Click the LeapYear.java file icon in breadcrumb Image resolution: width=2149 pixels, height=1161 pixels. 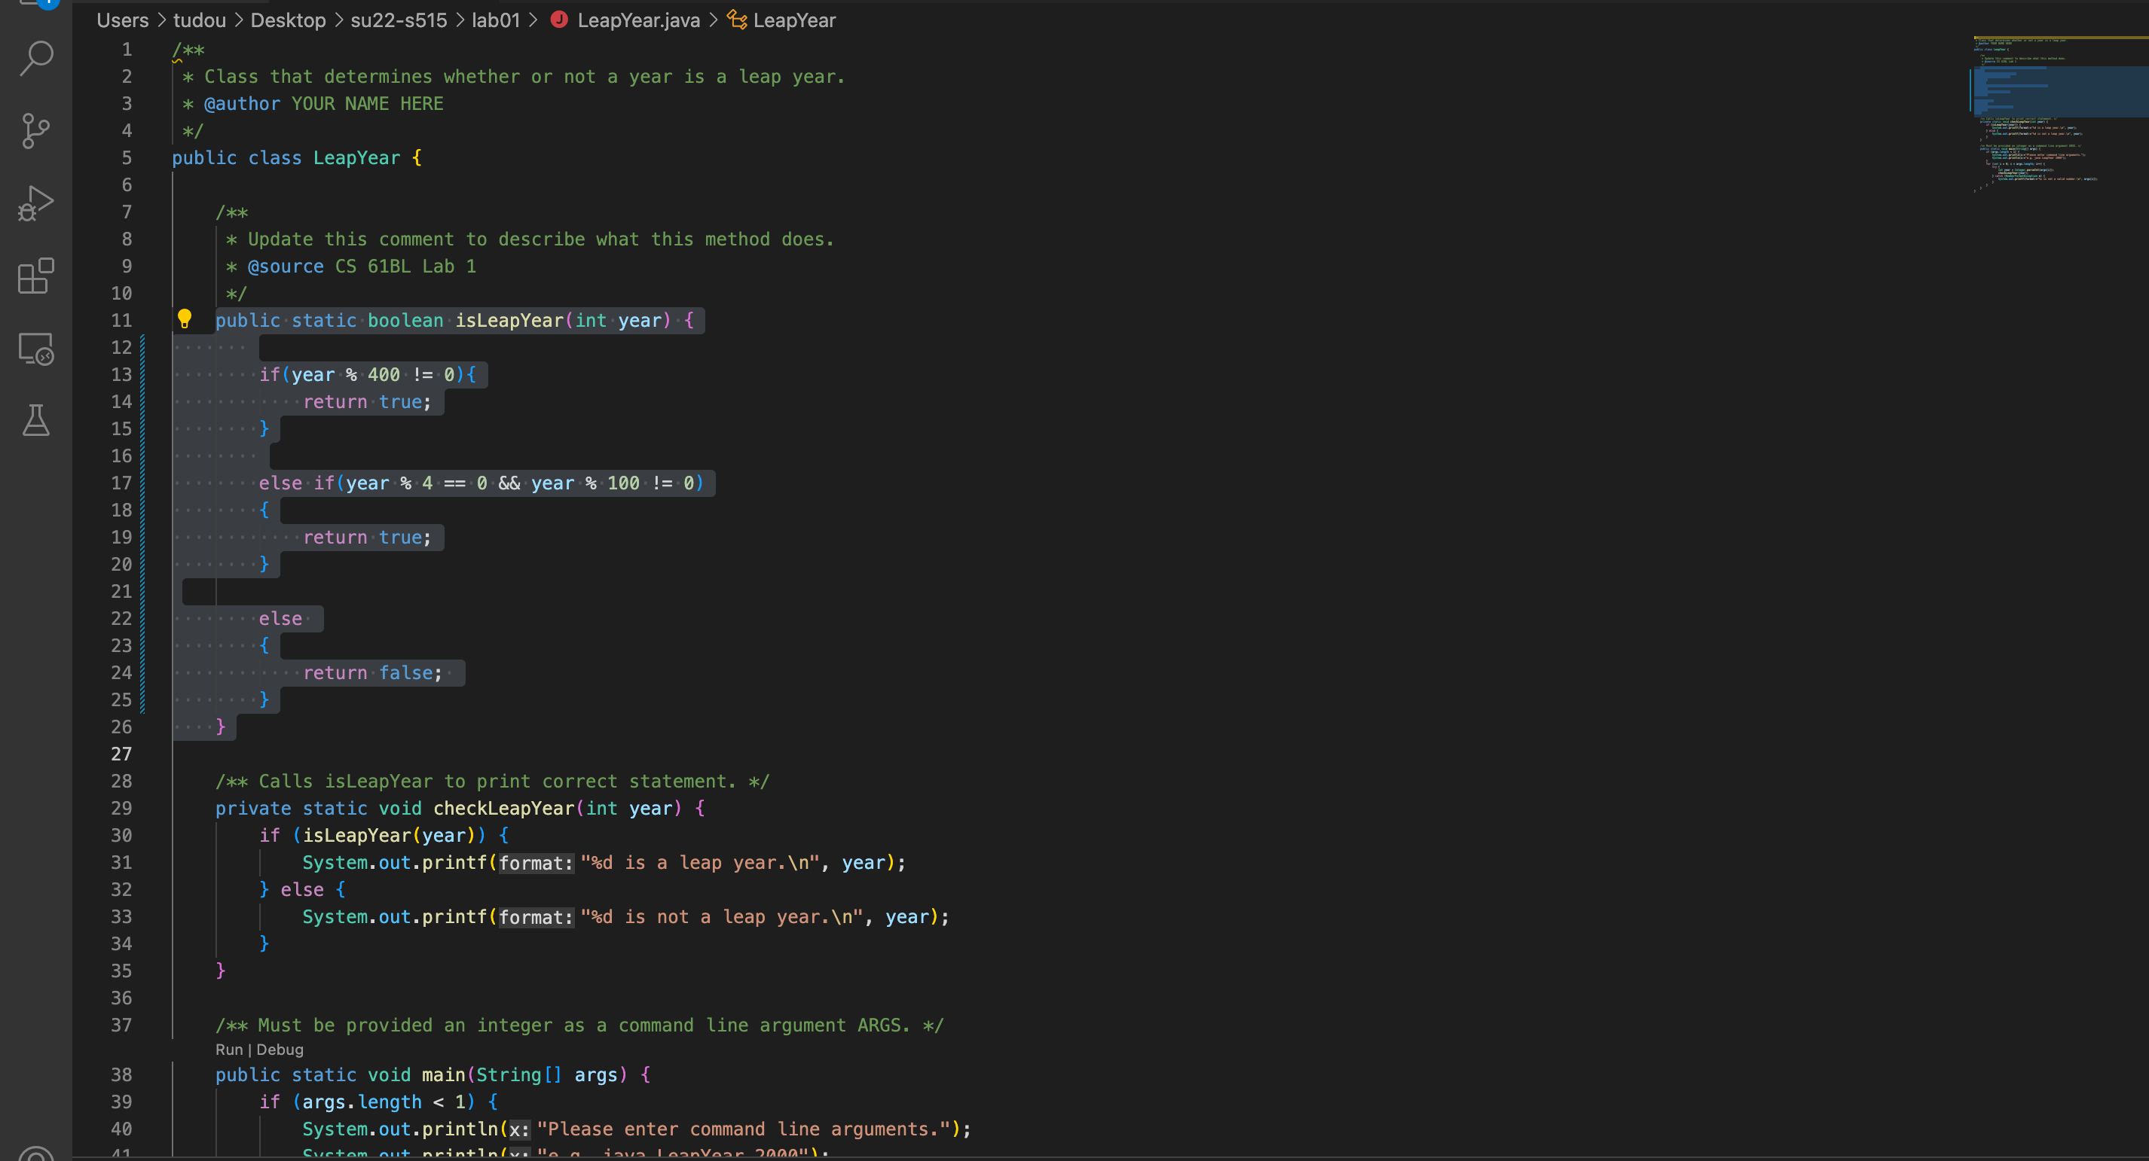tap(559, 19)
